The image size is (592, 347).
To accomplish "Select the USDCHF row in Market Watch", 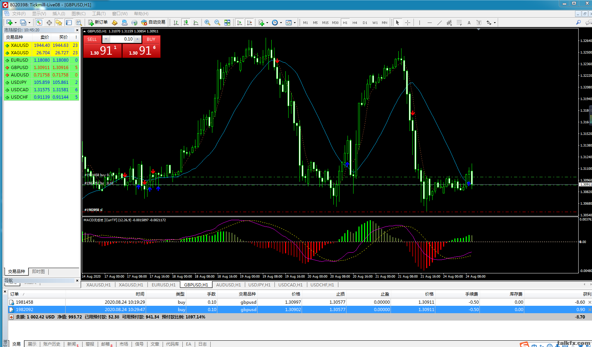I will tap(42, 97).
